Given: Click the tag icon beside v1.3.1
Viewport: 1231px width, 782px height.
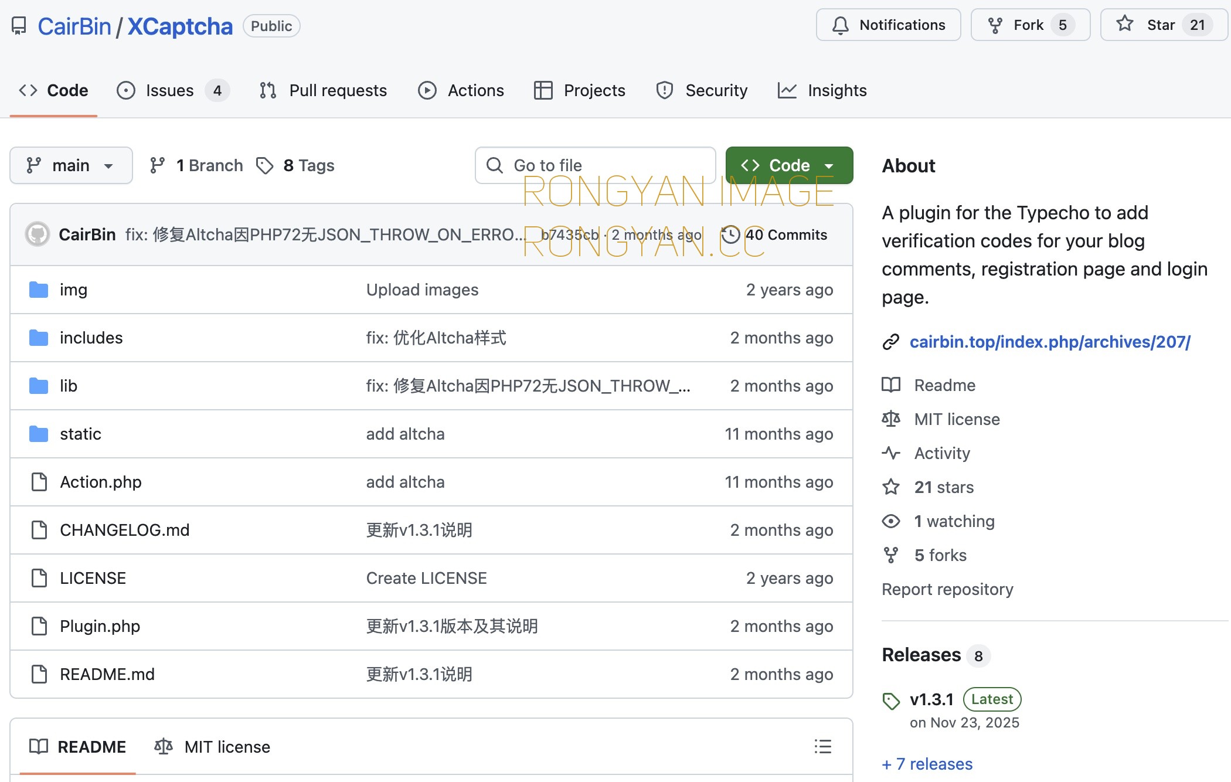Looking at the screenshot, I should tap(891, 701).
